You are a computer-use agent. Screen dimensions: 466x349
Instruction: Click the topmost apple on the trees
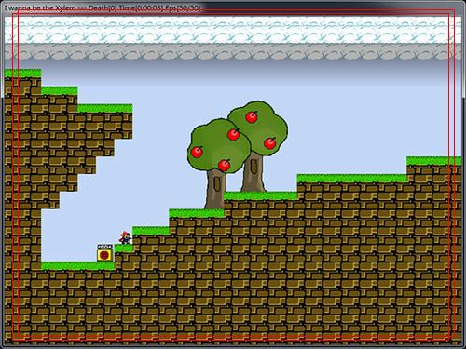[252, 116]
